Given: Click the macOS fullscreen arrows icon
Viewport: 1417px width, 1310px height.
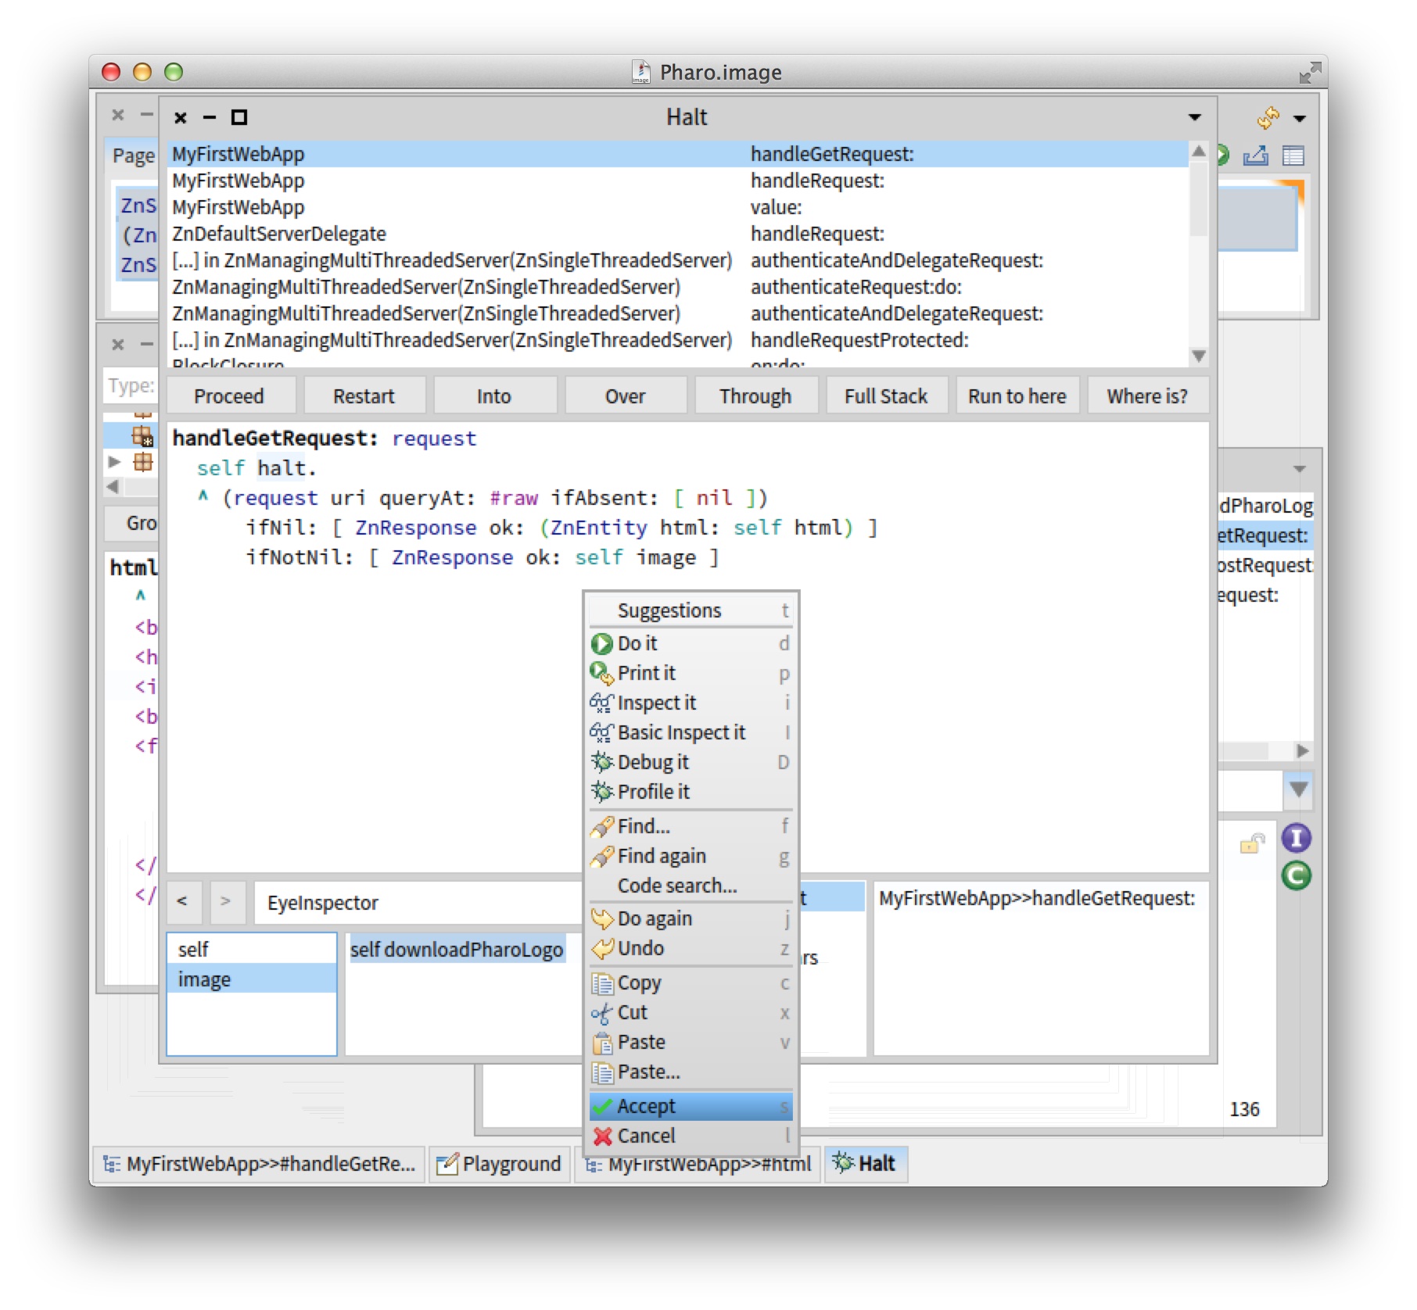Looking at the screenshot, I should (x=1309, y=73).
